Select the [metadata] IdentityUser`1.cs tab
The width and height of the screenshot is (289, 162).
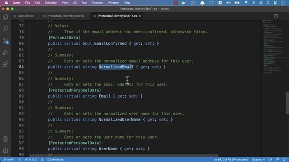(x=117, y=16)
